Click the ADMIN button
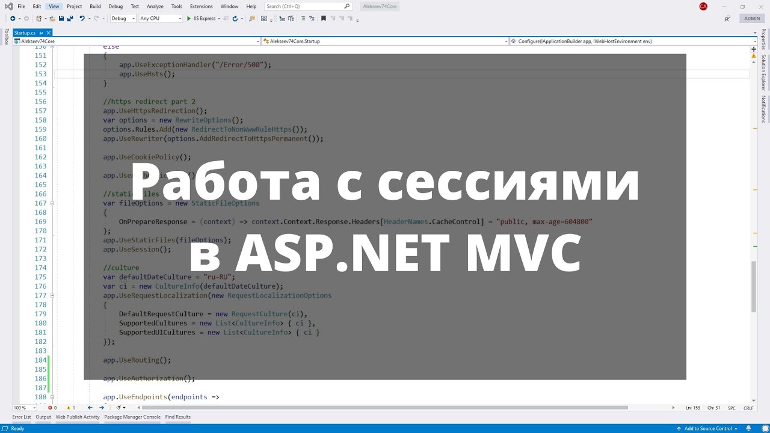The width and height of the screenshot is (770, 433). (752, 19)
